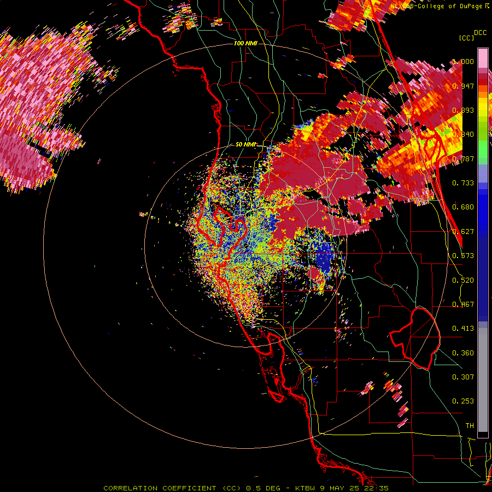
Task: Click the 0.733 legend value
Action: (463, 183)
